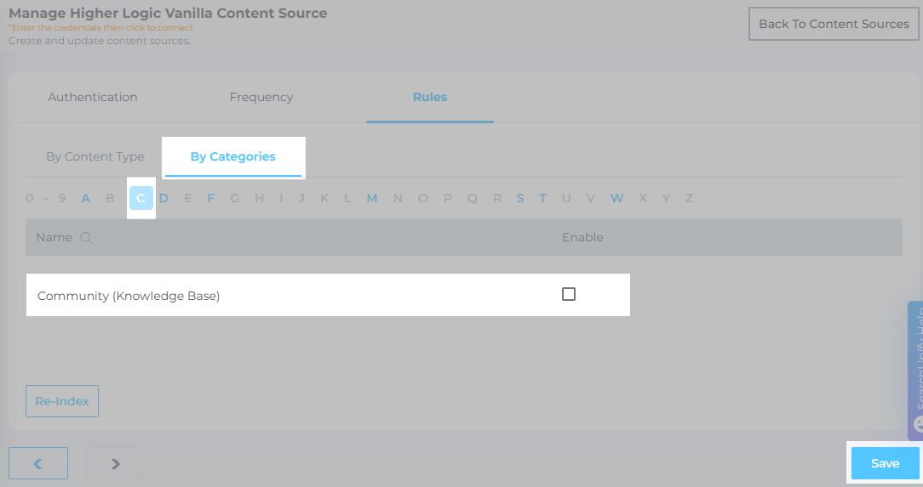Select the By Categories sub-tab
This screenshot has height=487, width=923.
233,156
